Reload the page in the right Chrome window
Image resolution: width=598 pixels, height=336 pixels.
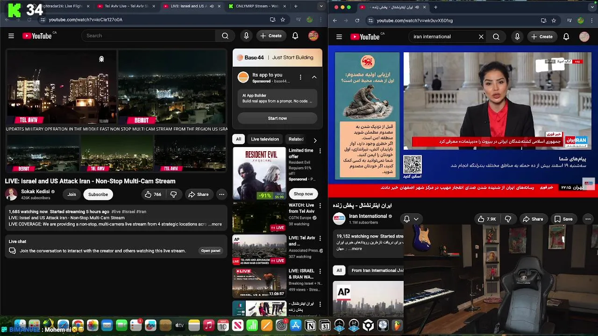tap(357, 21)
